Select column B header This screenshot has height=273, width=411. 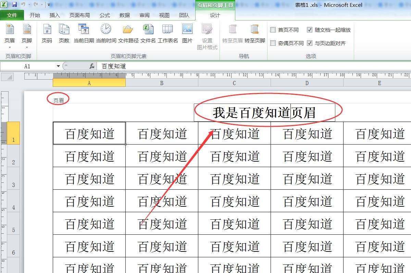[x=162, y=83]
